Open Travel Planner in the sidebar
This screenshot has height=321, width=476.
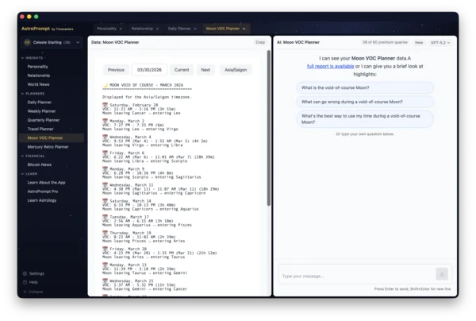[40, 129]
